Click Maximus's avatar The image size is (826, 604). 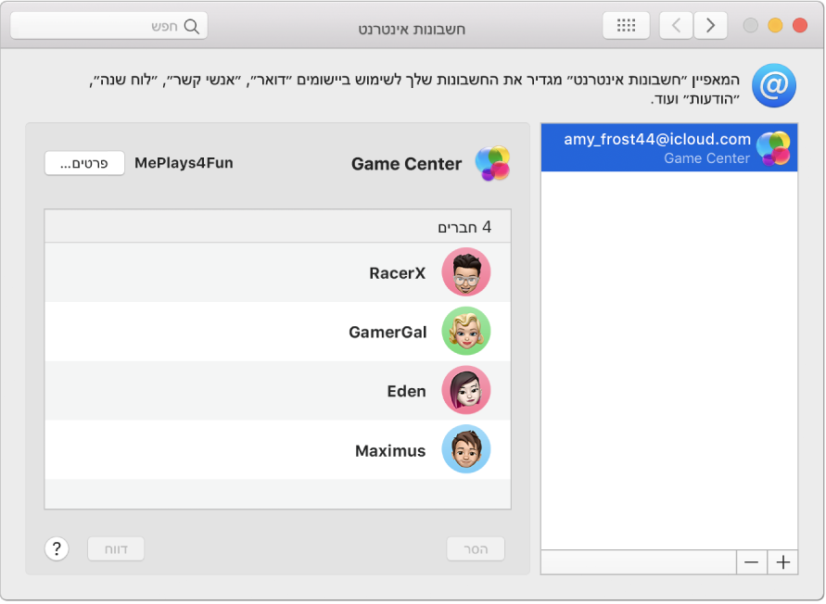(x=466, y=449)
